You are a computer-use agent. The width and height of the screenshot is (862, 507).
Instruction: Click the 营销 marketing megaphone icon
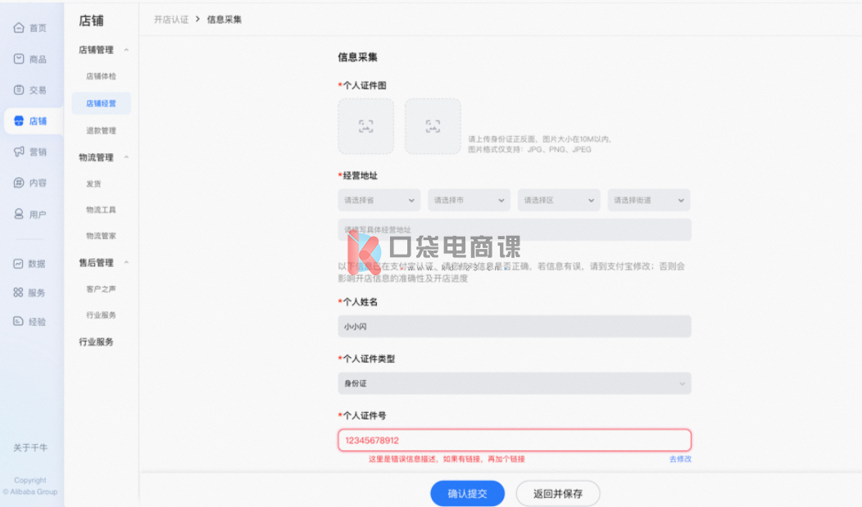tap(19, 152)
